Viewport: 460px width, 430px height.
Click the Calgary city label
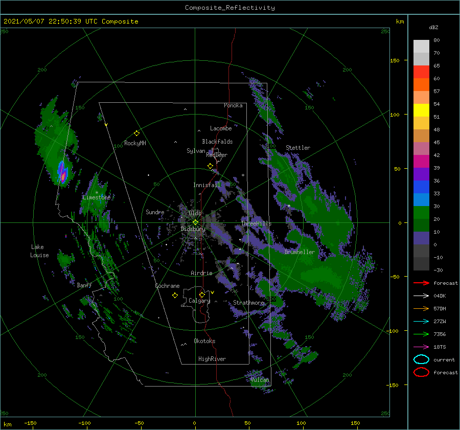199,301
